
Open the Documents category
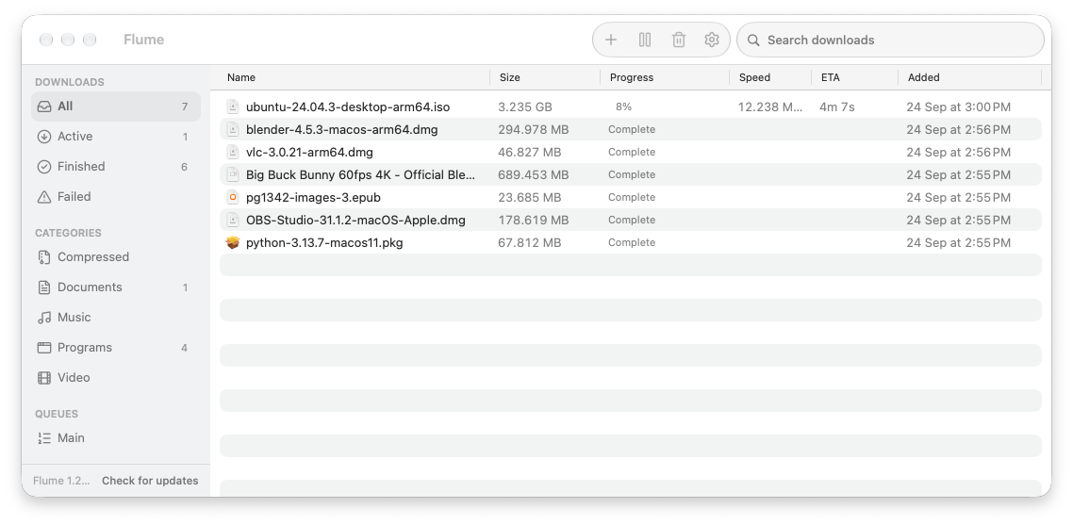[x=116, y=287]
